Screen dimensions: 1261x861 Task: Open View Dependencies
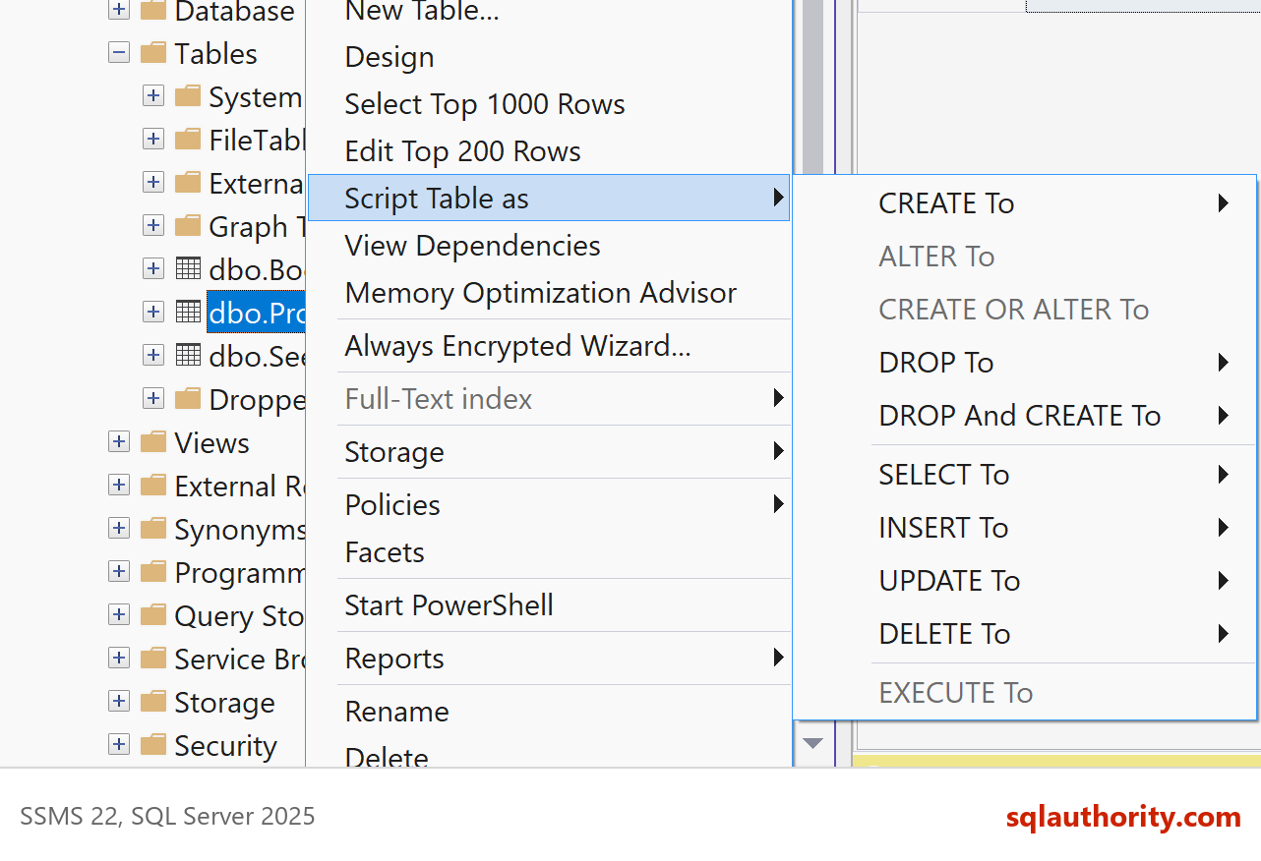pyautogui.click(x=549, y=246)
